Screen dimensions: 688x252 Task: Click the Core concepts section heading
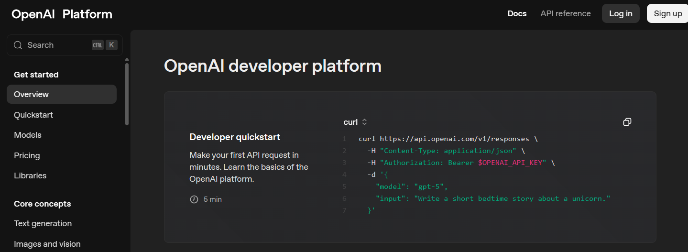coord(43,204)
